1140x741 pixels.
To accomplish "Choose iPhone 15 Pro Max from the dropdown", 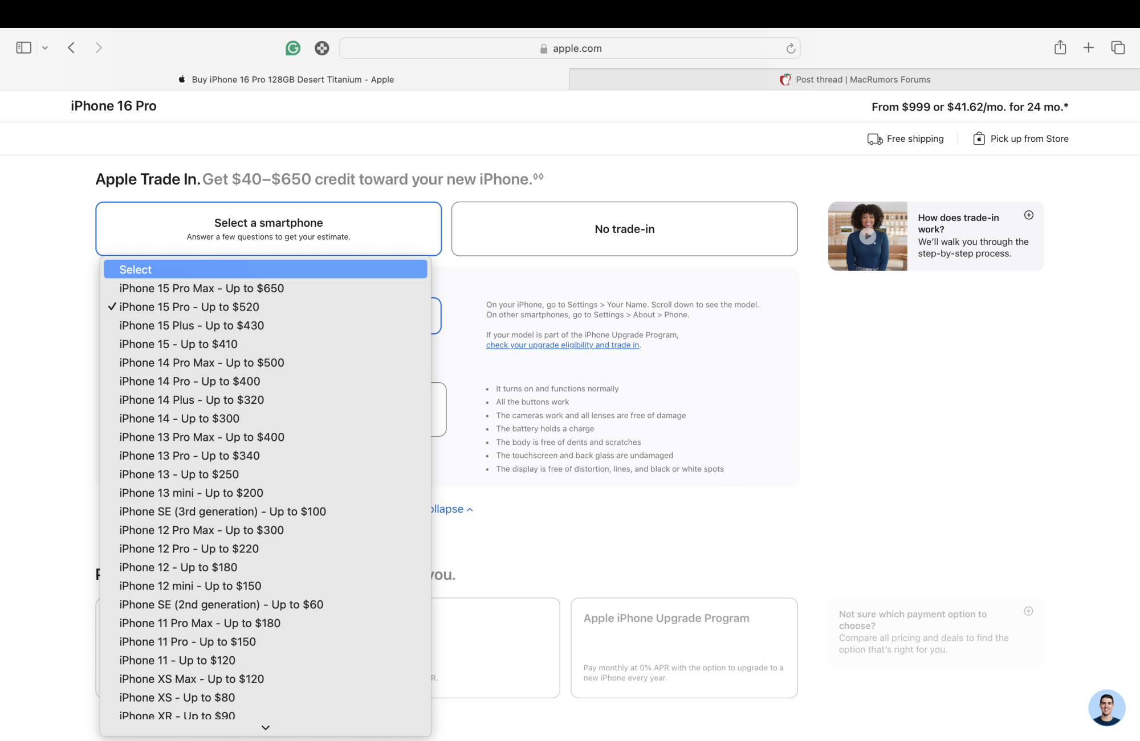I will pos(201,288).
